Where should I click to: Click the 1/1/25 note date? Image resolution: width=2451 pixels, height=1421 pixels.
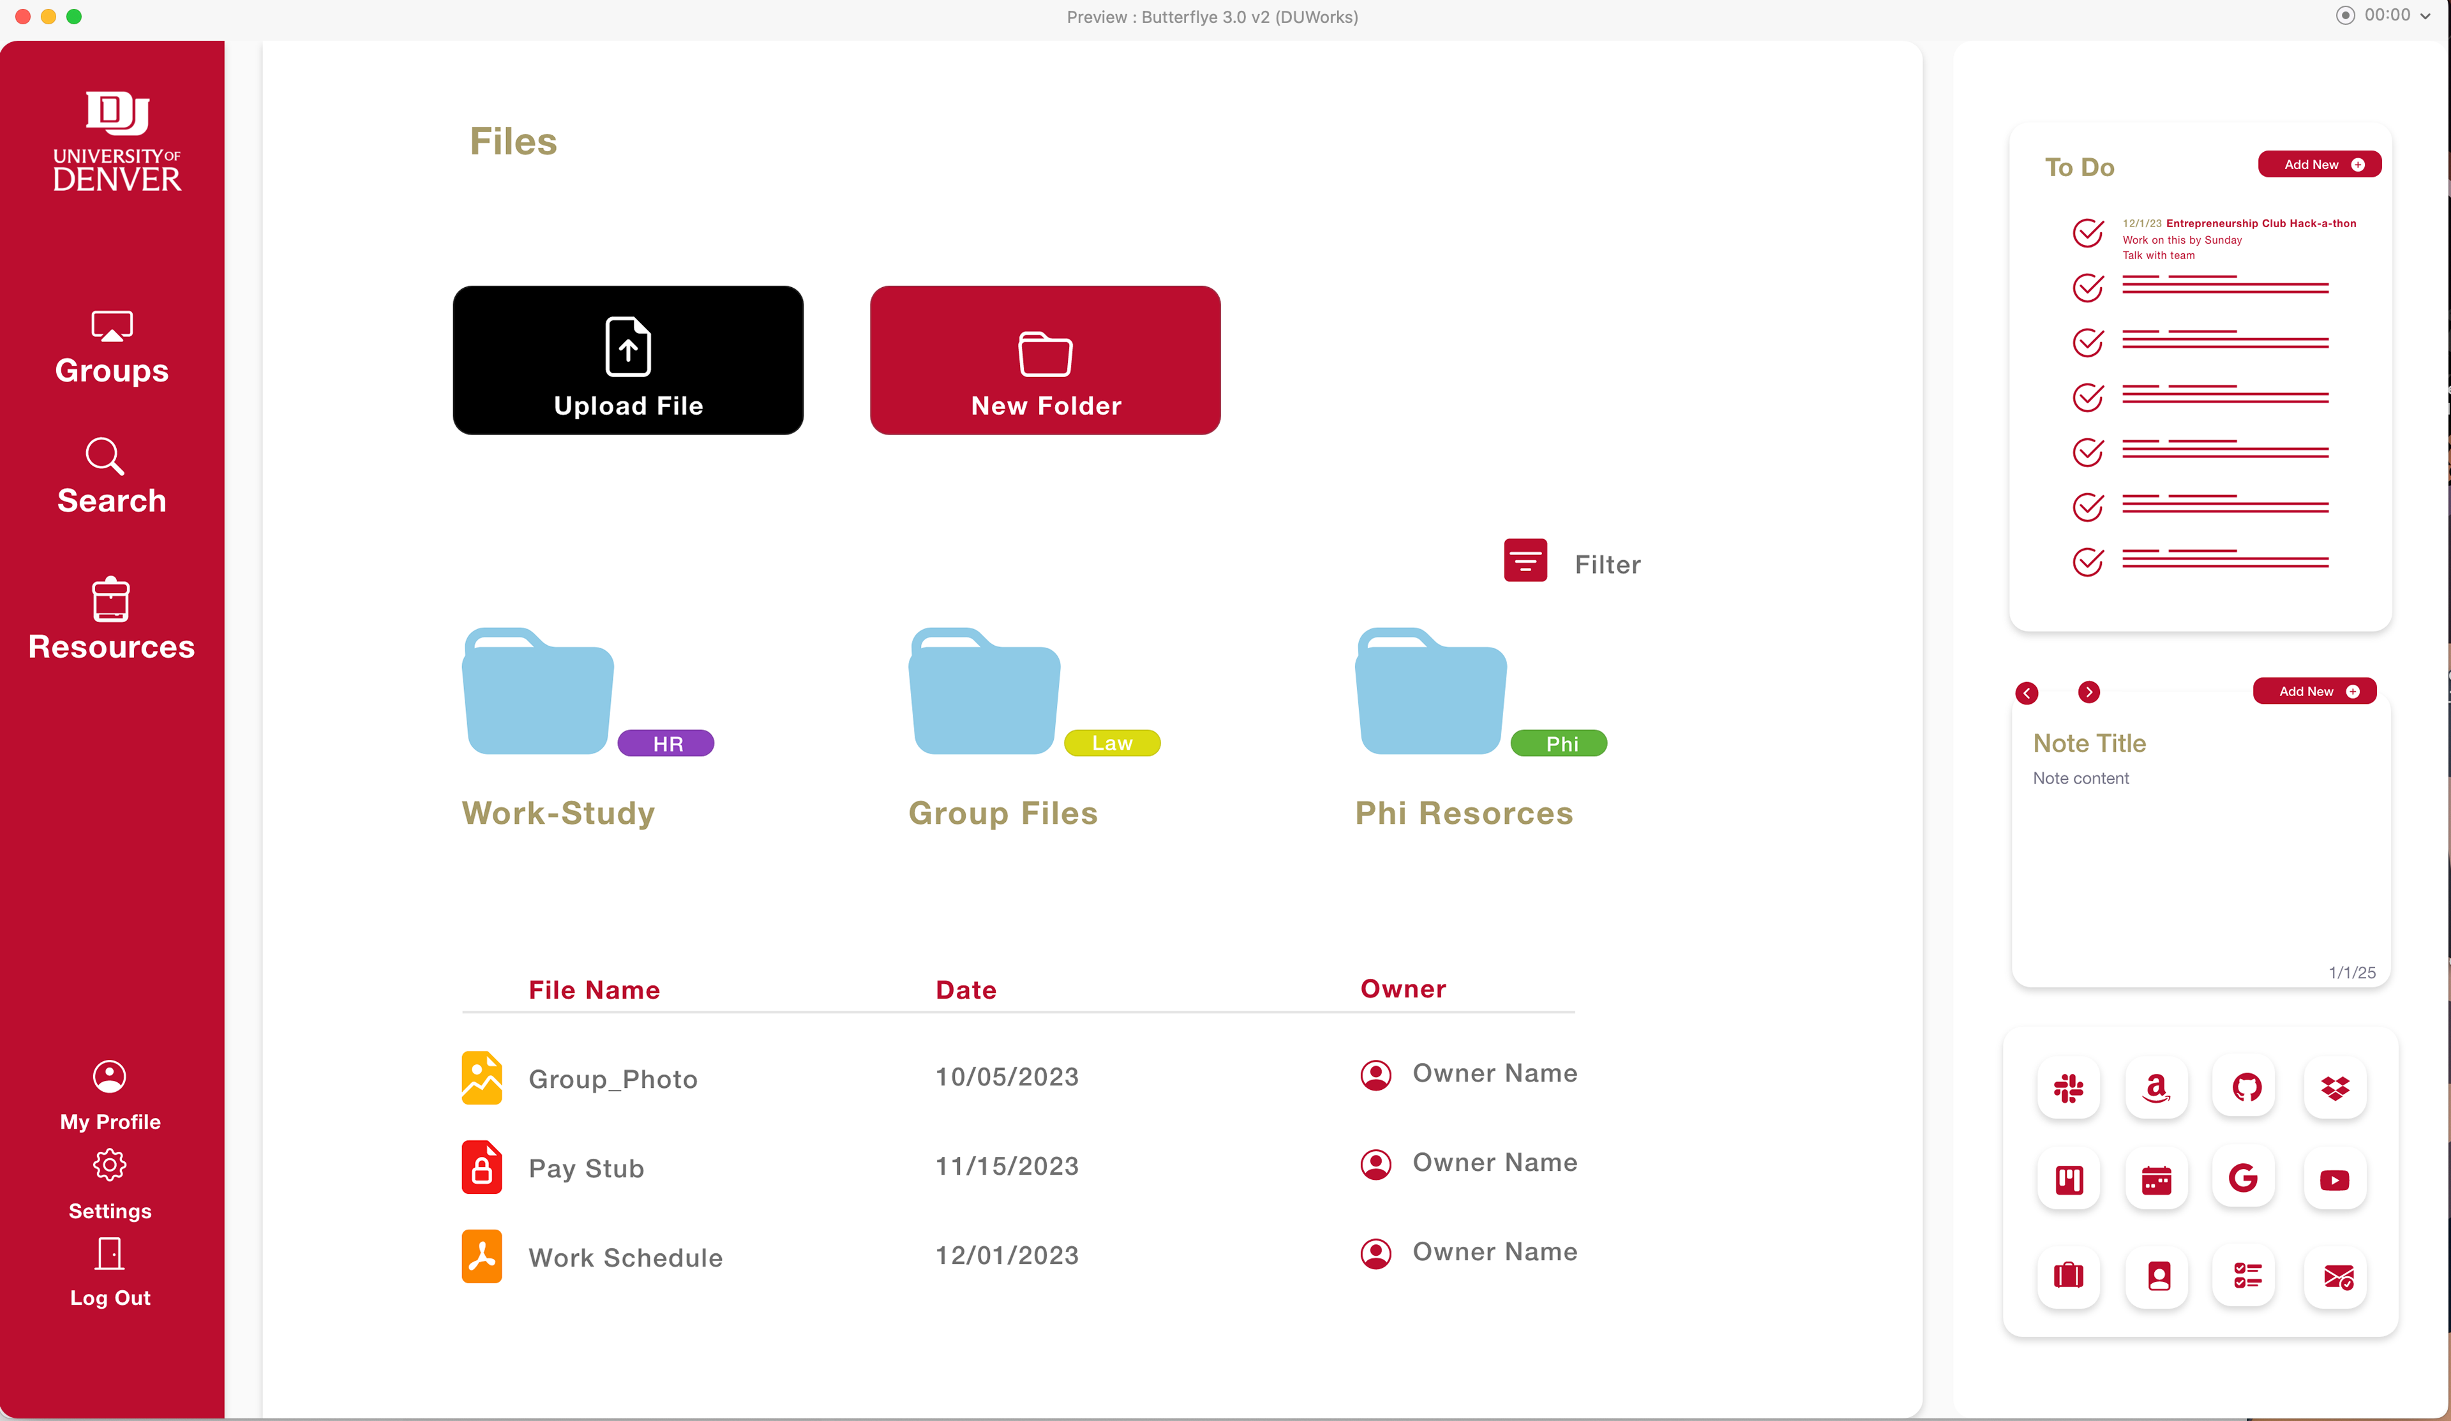pyautogui.click(x=2352, y=972)
